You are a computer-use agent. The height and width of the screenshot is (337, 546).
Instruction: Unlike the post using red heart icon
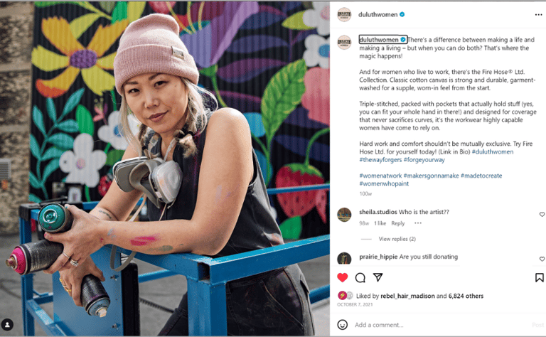coord(342,277)
